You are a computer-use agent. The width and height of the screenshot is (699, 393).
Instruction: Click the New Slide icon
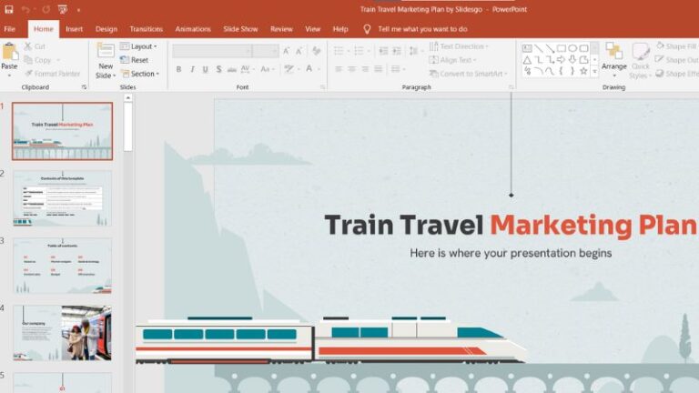(106, 51)
